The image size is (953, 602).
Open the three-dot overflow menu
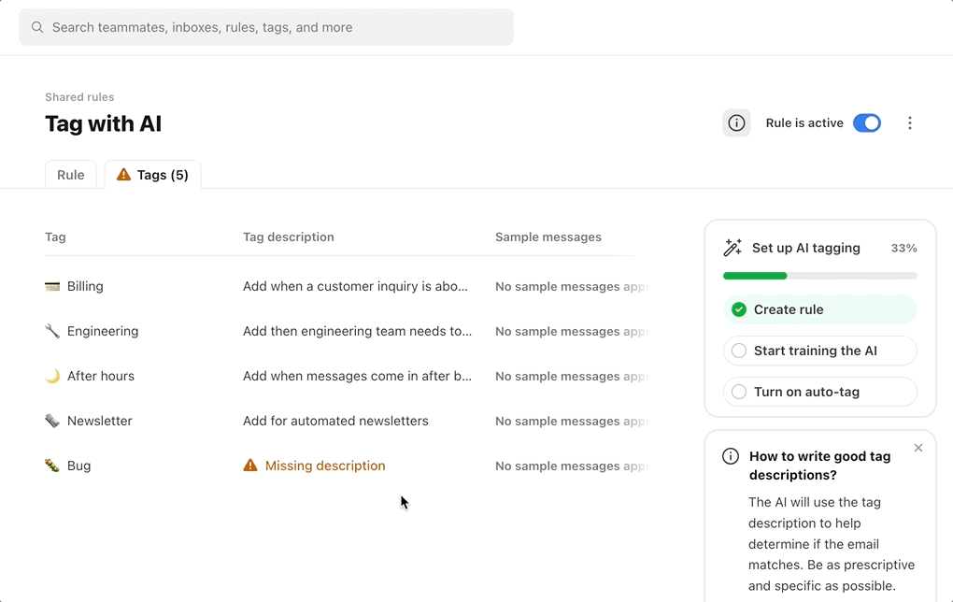click(x=910, y=122)
